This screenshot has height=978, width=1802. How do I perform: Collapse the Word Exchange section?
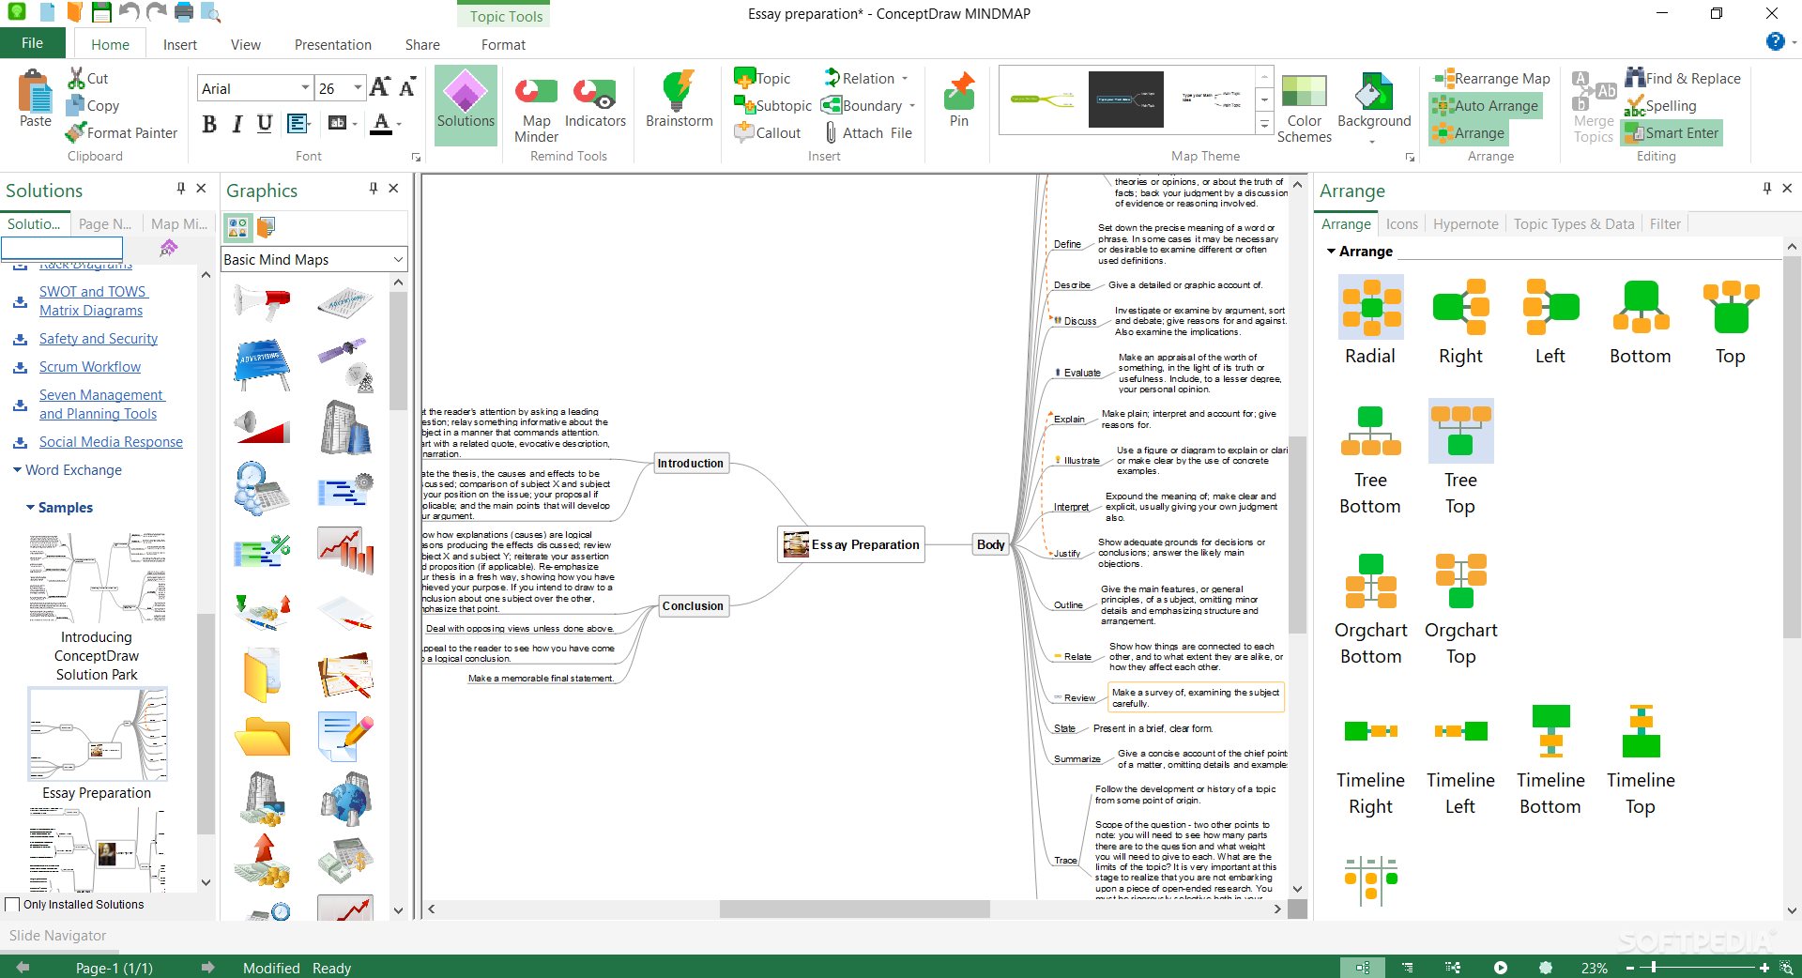(x=18, y=470)
